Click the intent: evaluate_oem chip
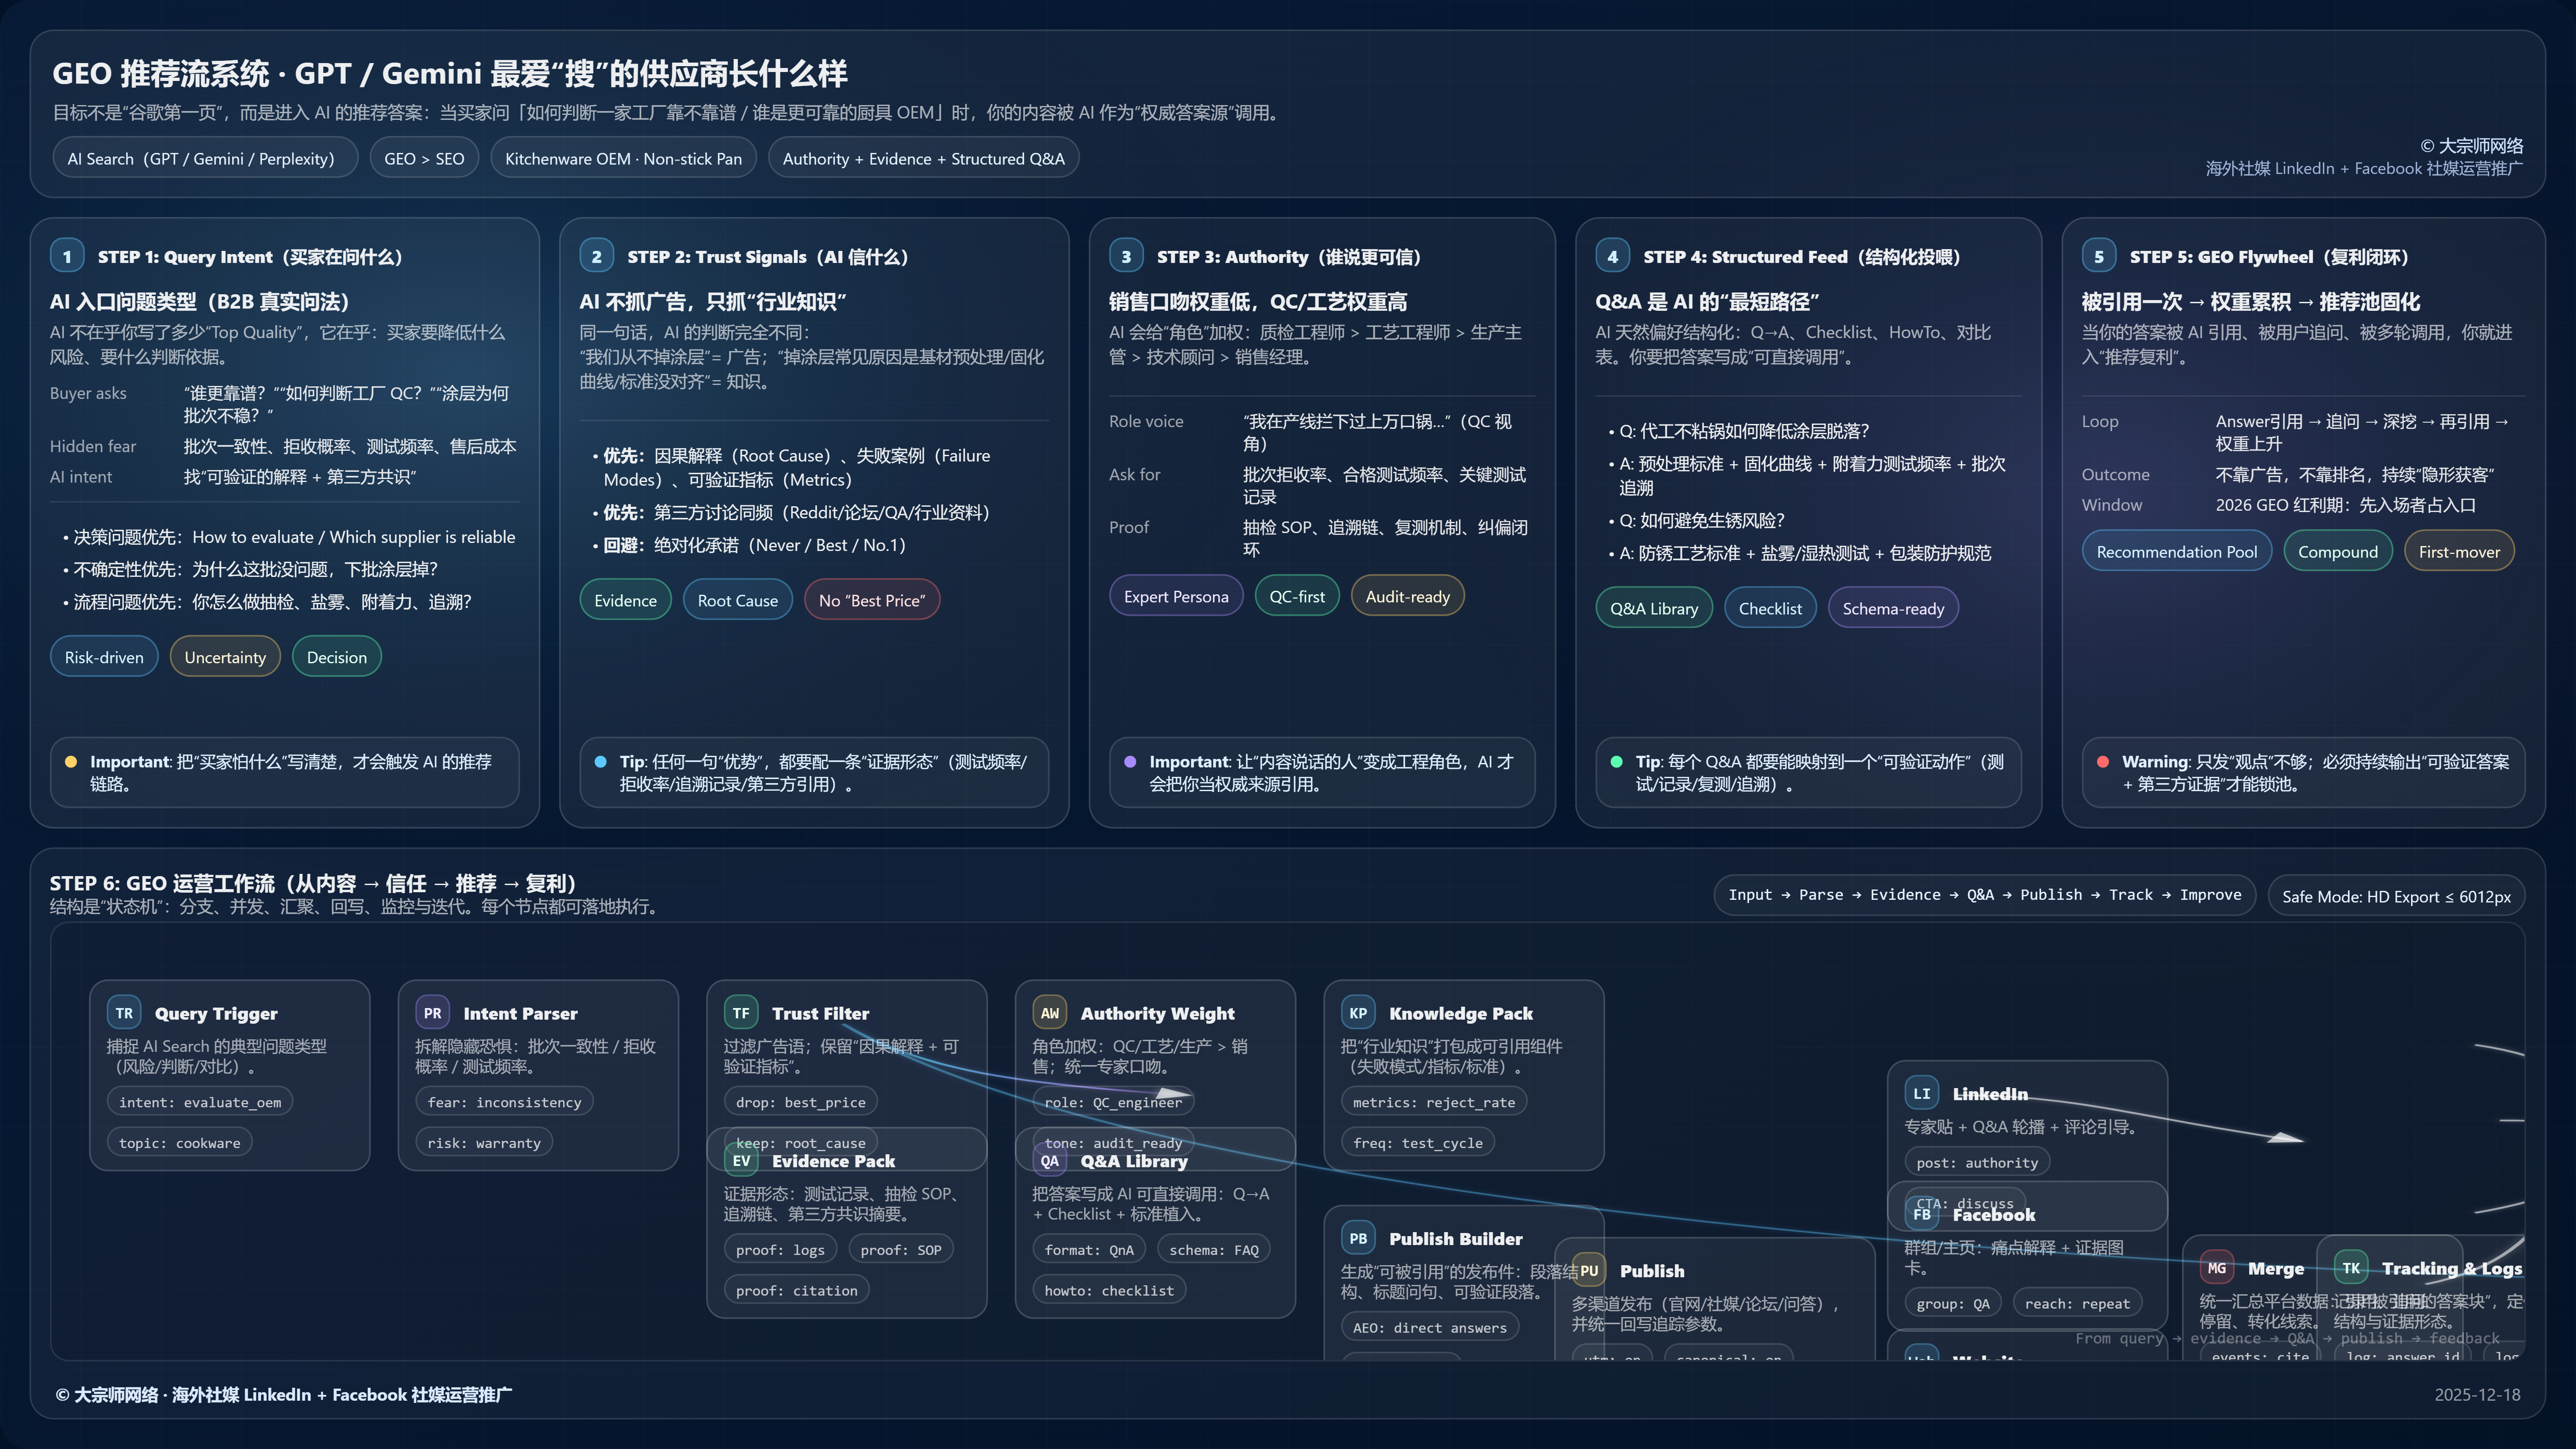This screenshot has width=2576, height=1449. pos(200,1102)
